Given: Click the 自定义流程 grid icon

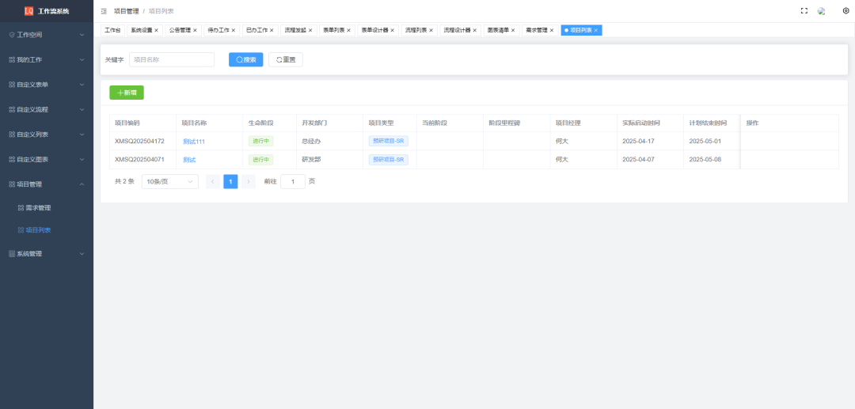Looking at the screenshot, I should (12, 109).
